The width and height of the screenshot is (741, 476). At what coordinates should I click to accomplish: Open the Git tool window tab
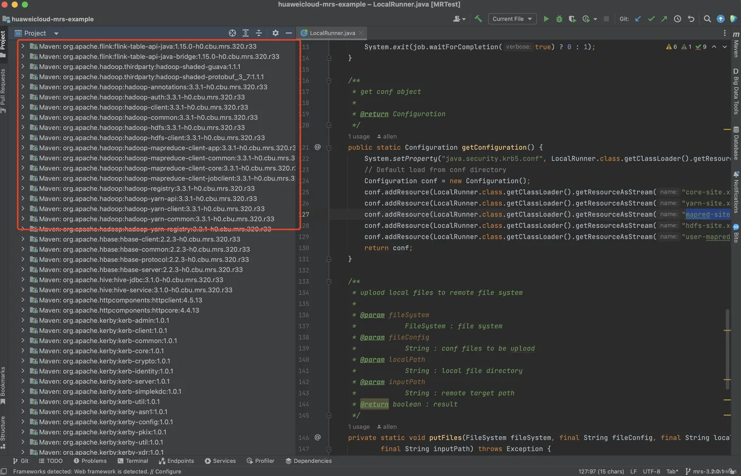(x=21, y=461)
